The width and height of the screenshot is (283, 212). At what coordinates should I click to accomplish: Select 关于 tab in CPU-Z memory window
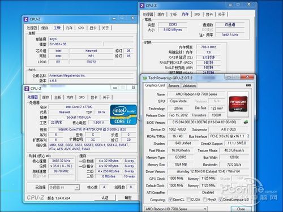221,14
